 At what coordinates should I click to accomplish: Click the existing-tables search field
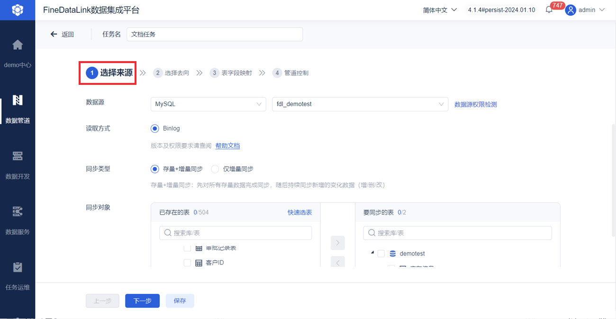(236, 233)
